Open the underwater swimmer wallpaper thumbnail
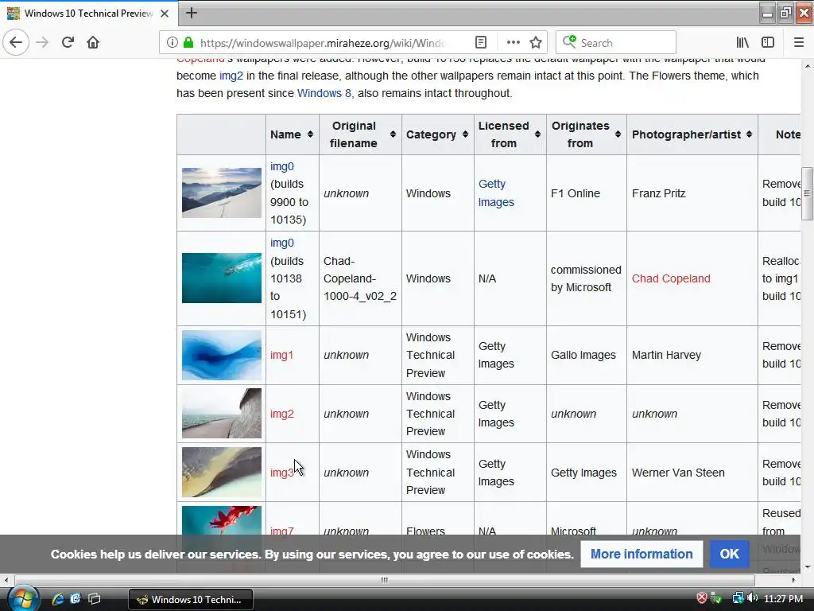Image resolution: width=814 pixels, height=611 pixels. pyautogui.click(x=222, y=278)
